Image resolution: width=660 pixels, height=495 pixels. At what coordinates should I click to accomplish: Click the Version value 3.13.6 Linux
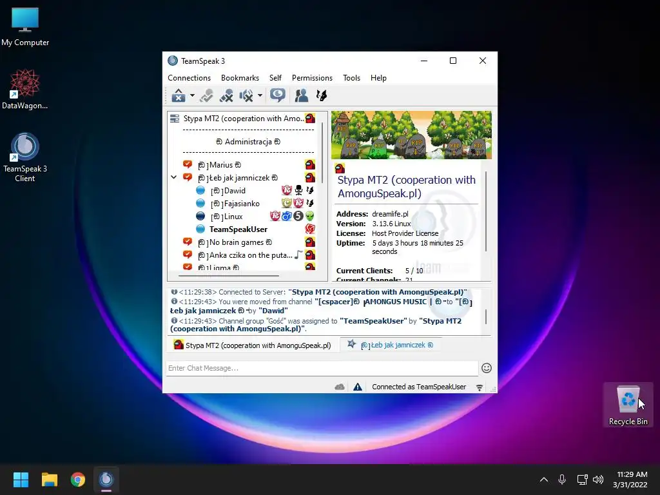click(x=391, y=224)
